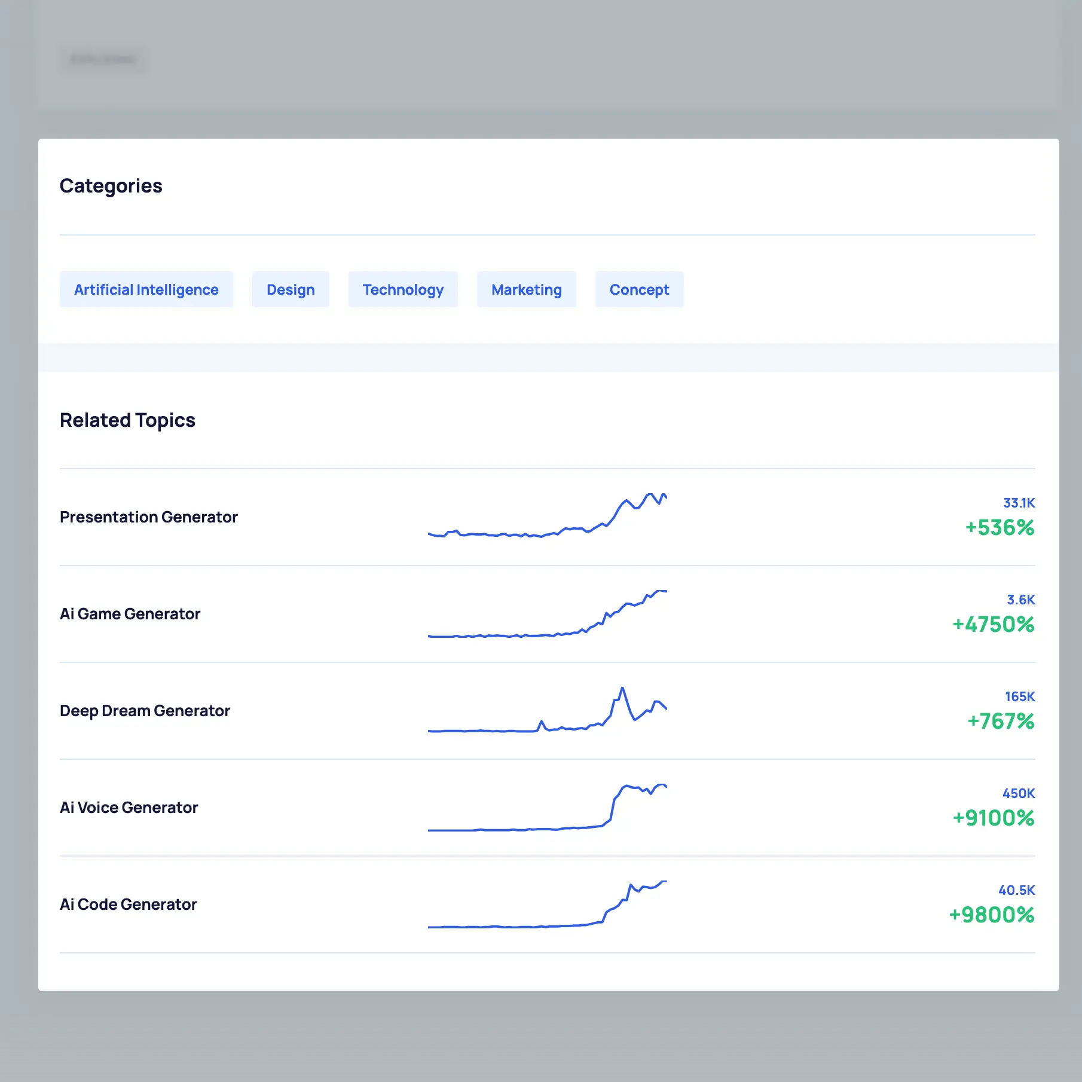Image resolution: width=1082 pixels, height=1082 pixels.
Task: Open the Deep Dream Generator topic
Action: point(145,711)
